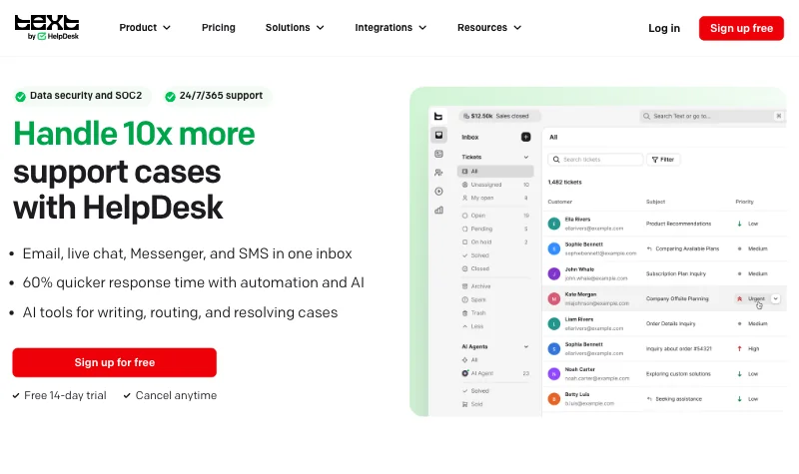Click the Search tickets input
799x474 pixels.
pos(595,160)
